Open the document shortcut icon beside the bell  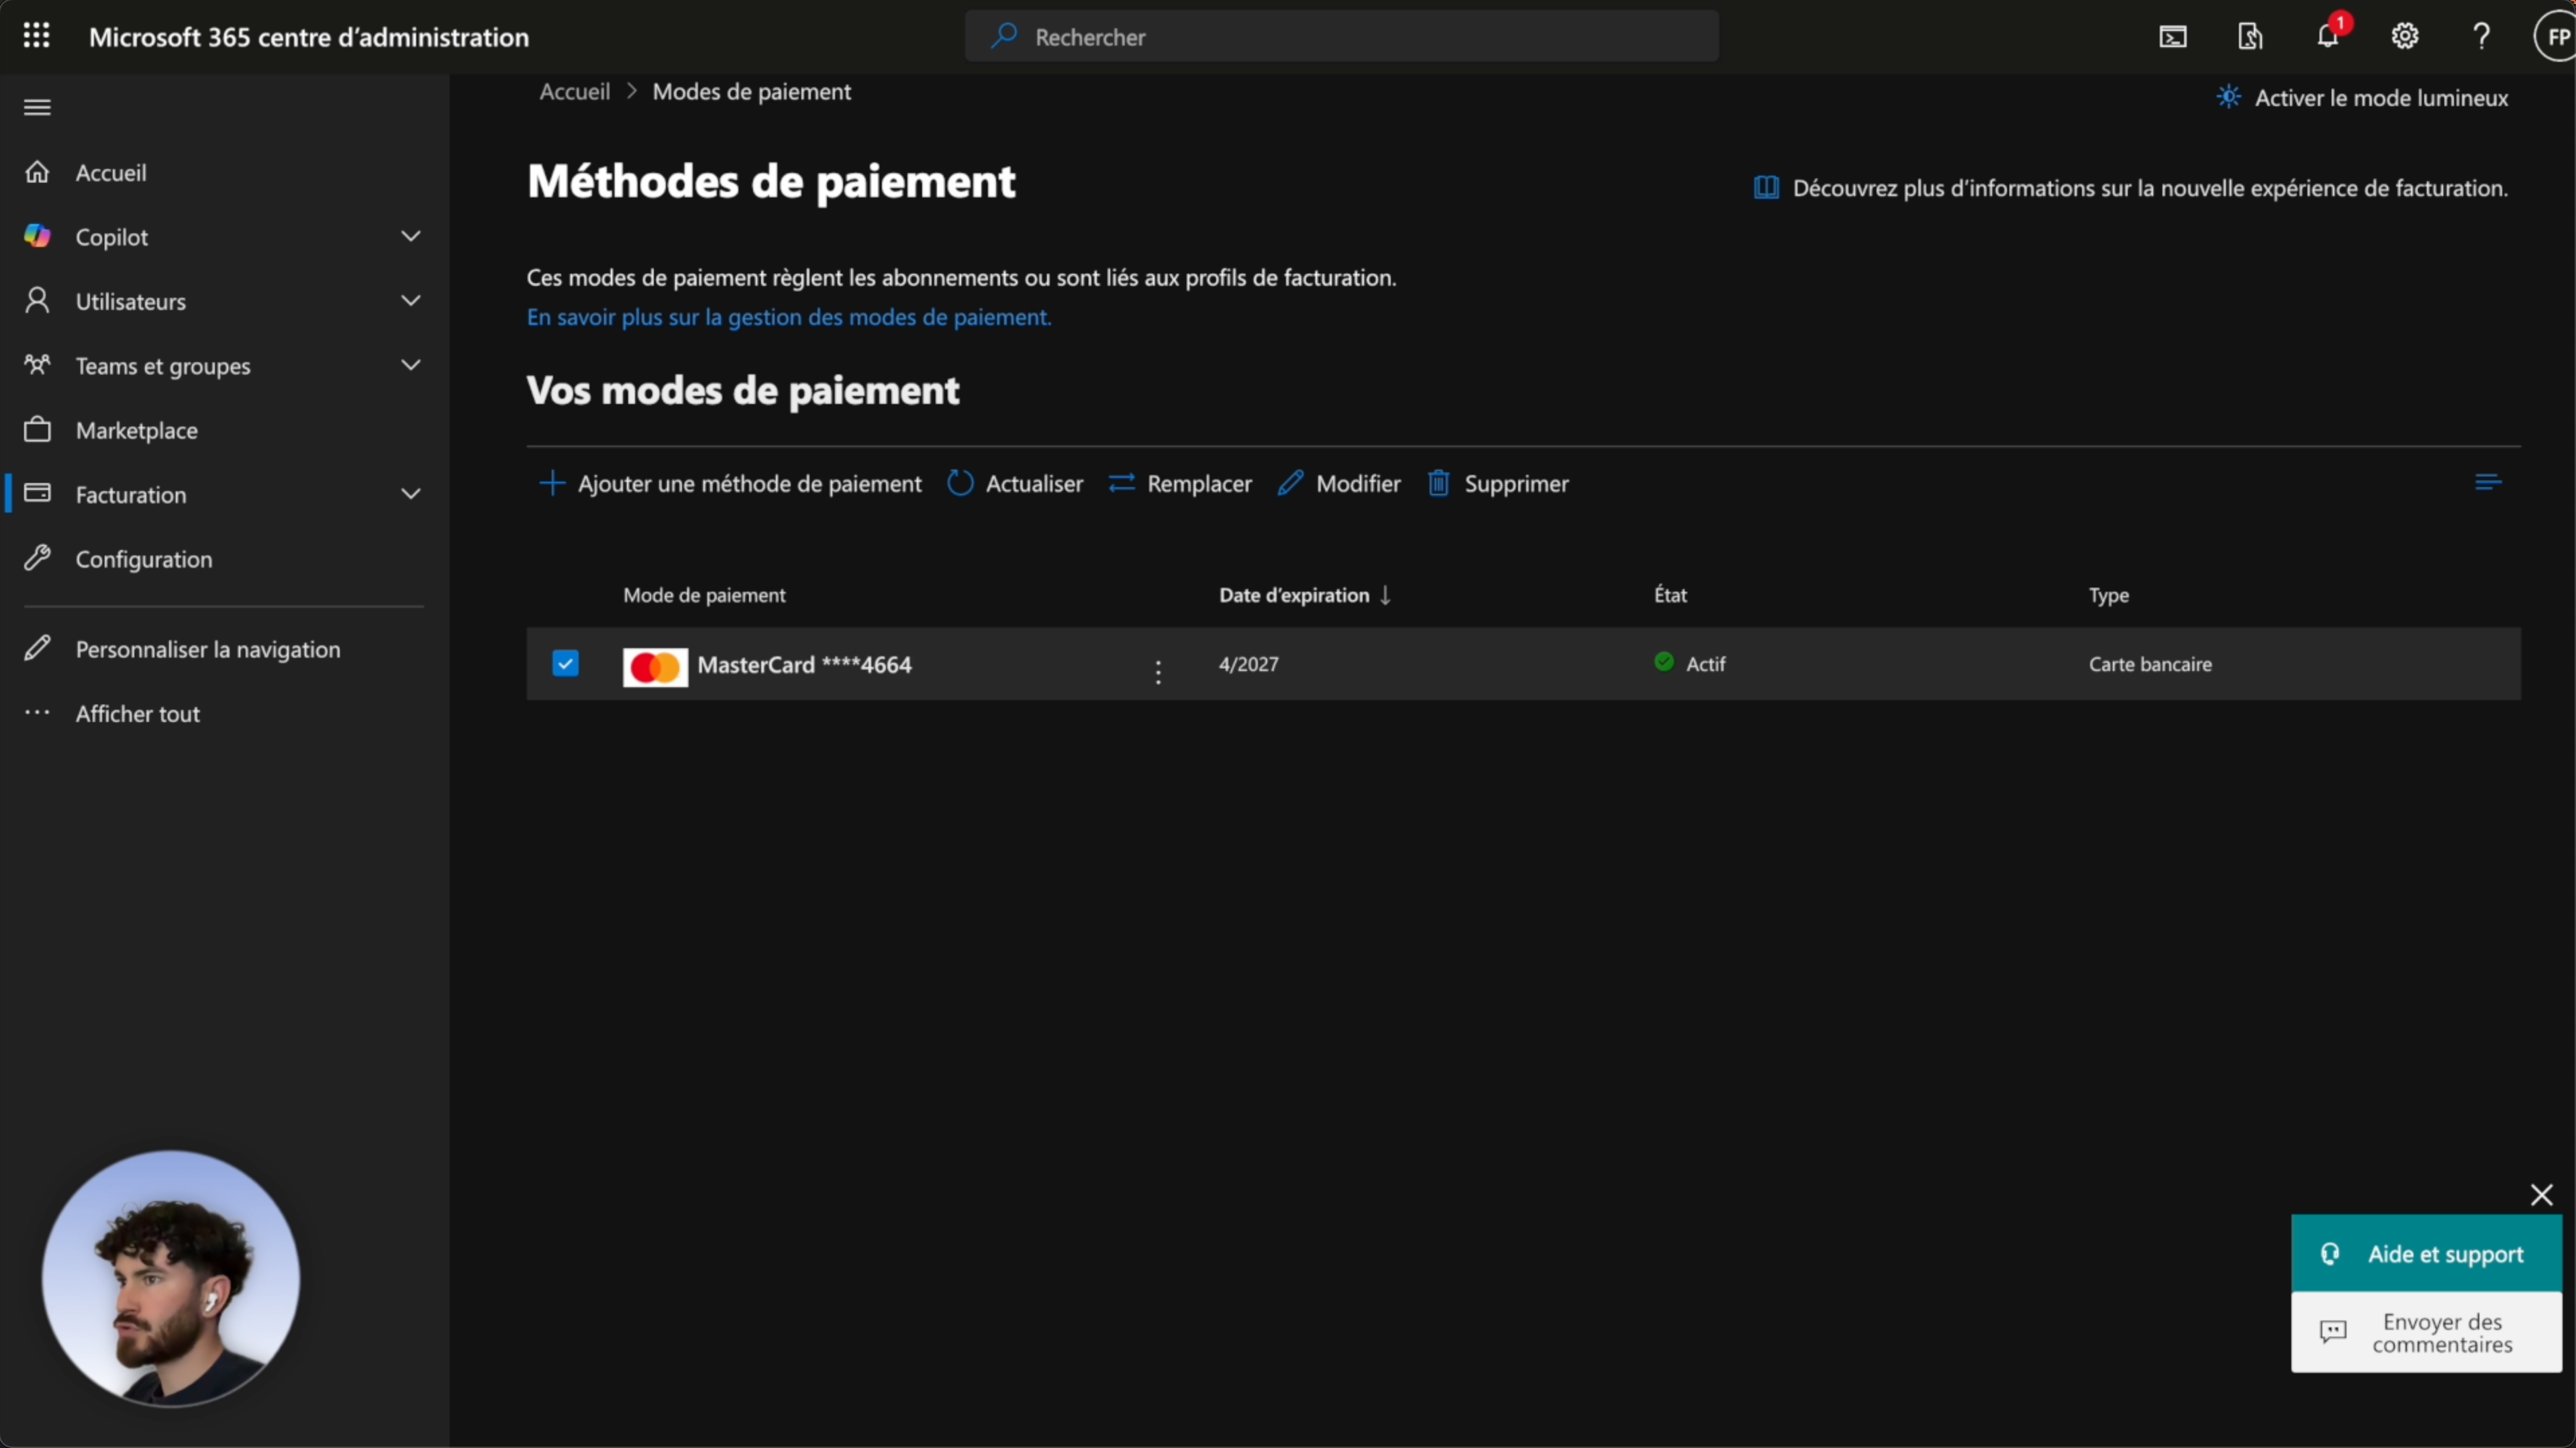click(2250, 37)
